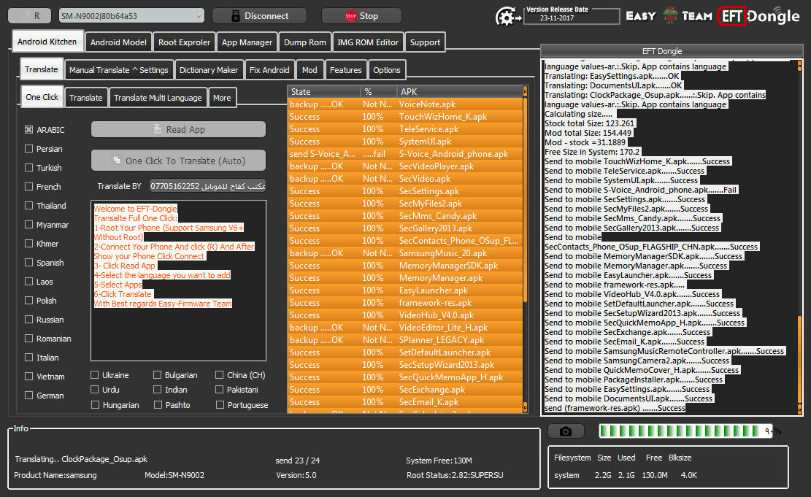The width and height of the screenshot is (811, 497).
Task: Click the Stop button
Action: click(x=361, y=16)
